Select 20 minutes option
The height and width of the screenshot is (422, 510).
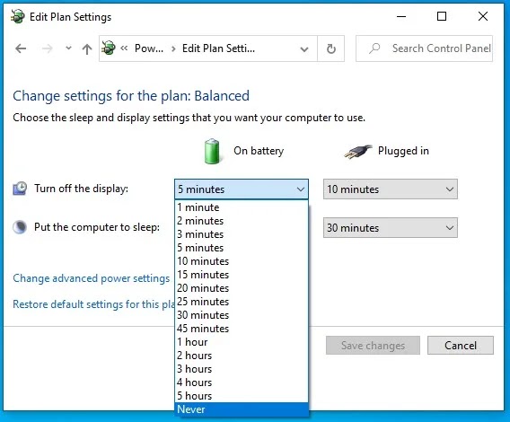click(x=242, y=288)
